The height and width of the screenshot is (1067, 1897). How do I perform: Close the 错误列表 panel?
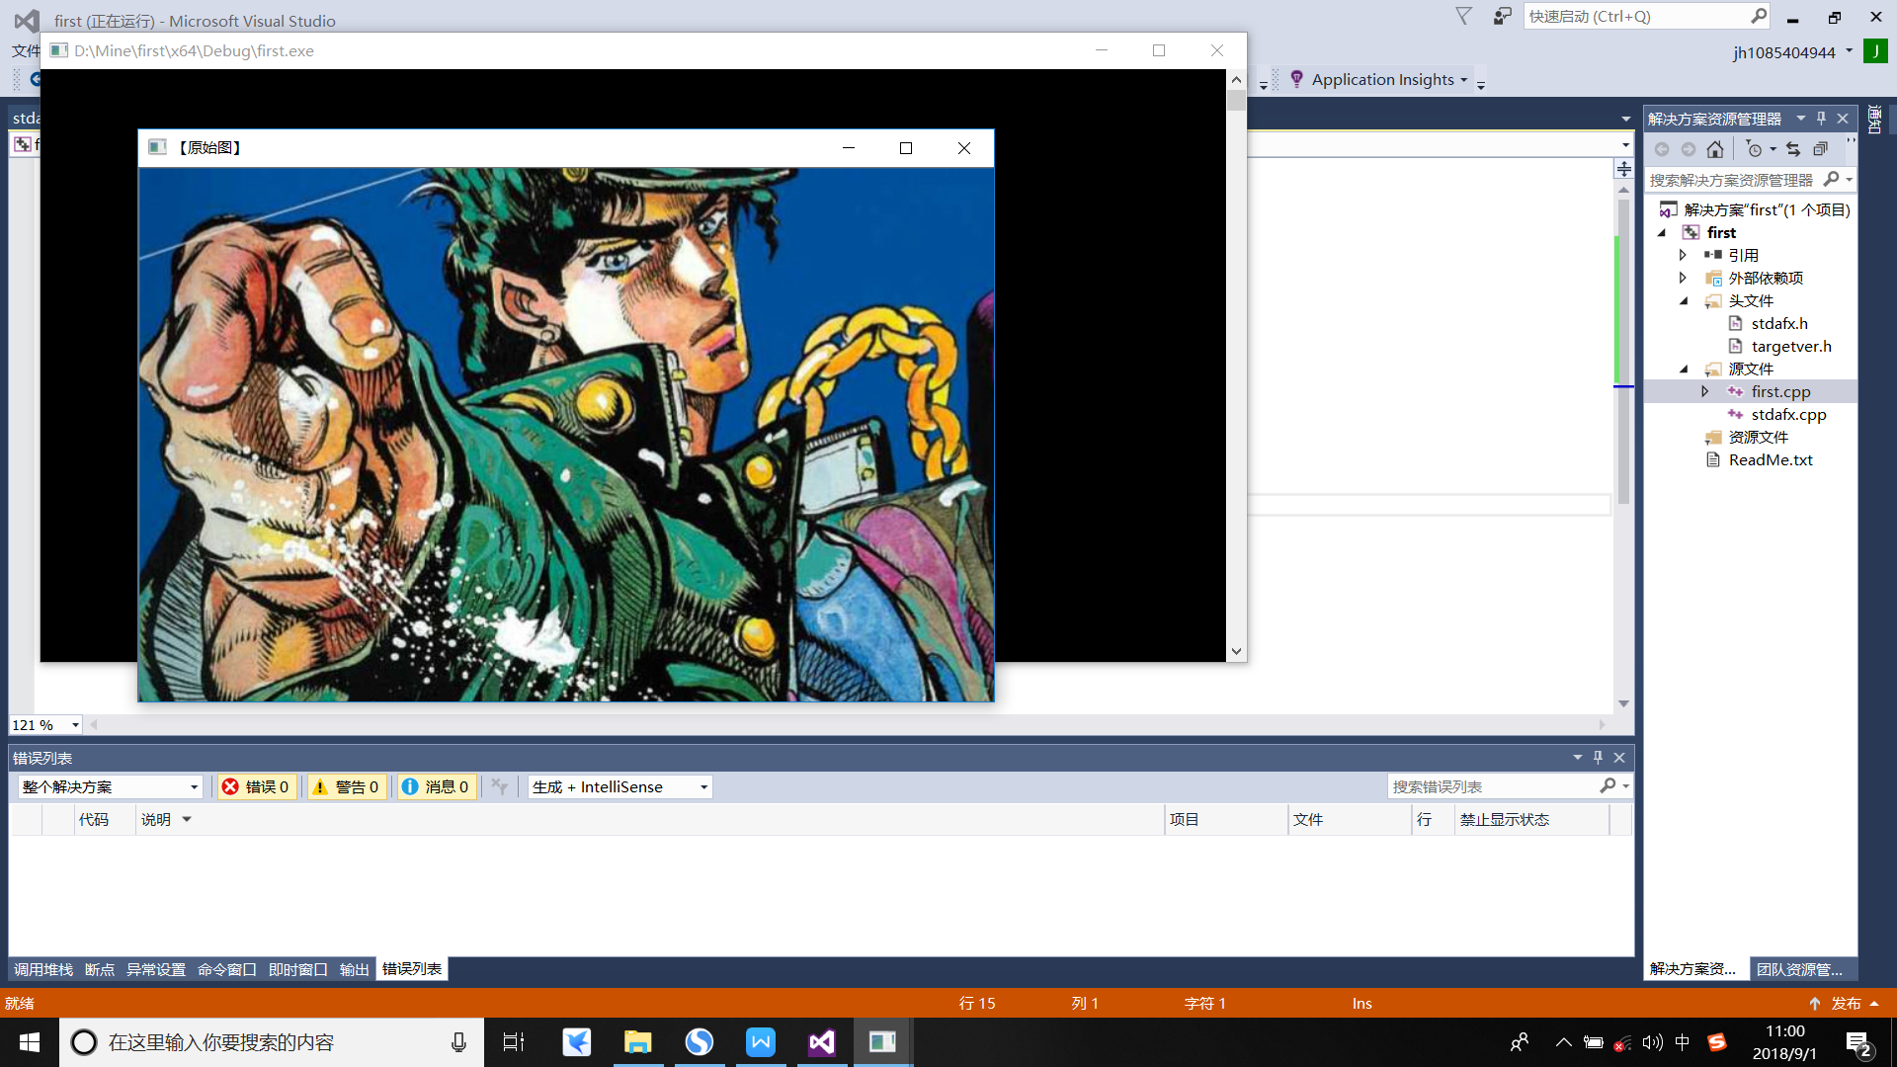point(1619,758)
